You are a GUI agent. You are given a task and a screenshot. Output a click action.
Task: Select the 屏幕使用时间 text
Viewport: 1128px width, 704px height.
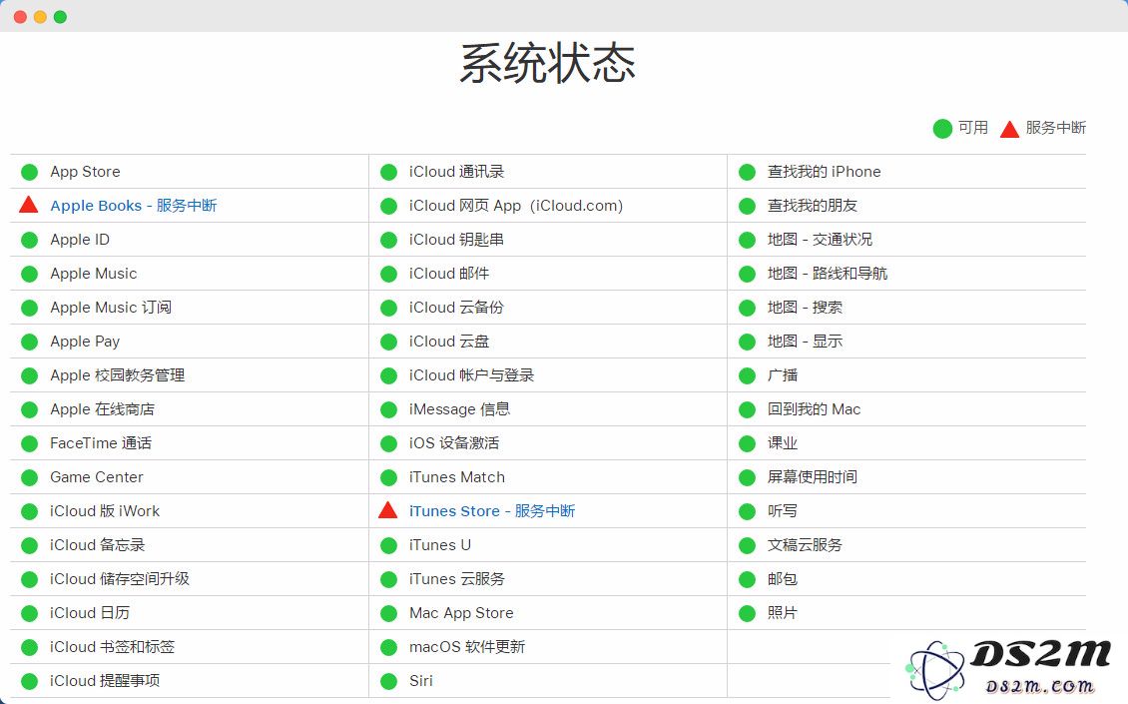pos(813,476)
